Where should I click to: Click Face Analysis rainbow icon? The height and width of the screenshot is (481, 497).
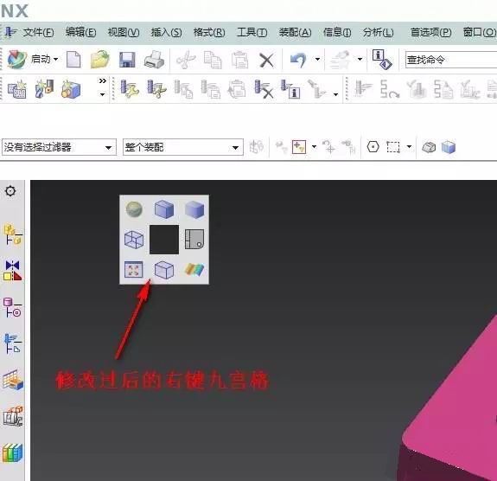194,270
